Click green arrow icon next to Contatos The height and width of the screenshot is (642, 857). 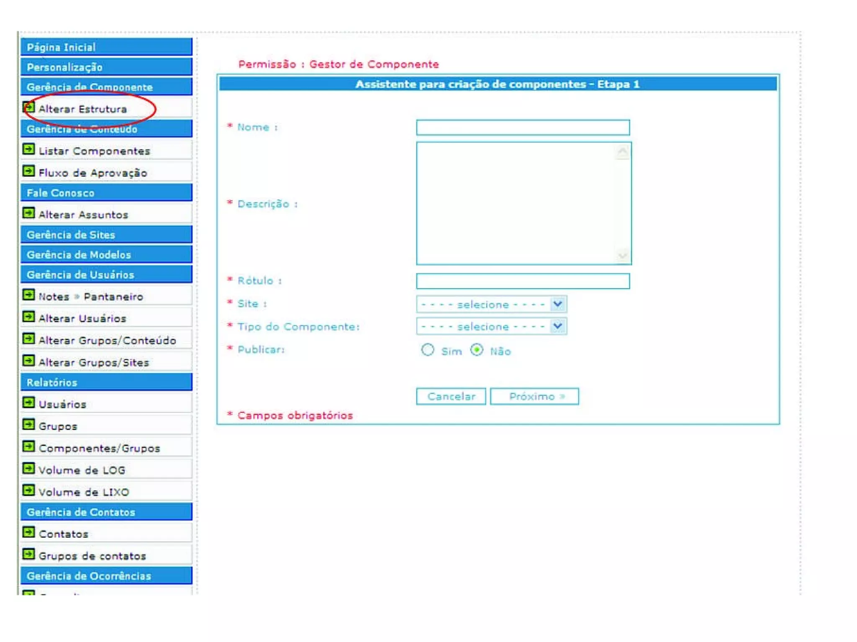click(x=28, y=532)
